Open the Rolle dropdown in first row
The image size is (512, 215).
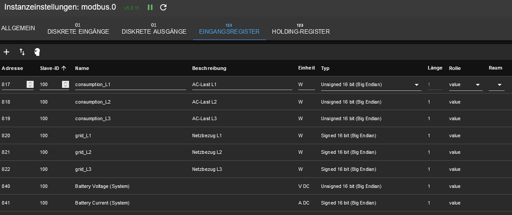[x=477, y=85]
